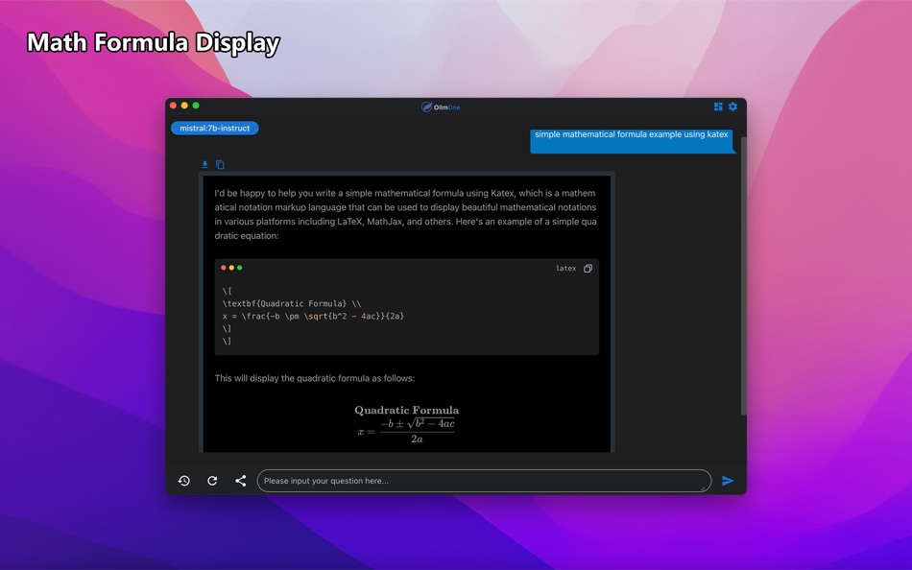Send the message with the arrow icon
Viewport: 912px width, 570px height.
point(728,481)
